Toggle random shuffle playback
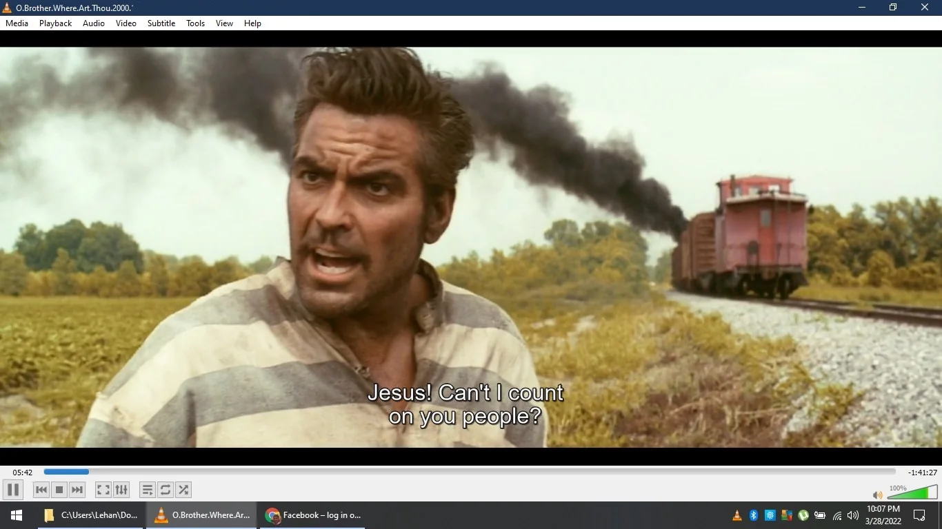 point(183,490)
